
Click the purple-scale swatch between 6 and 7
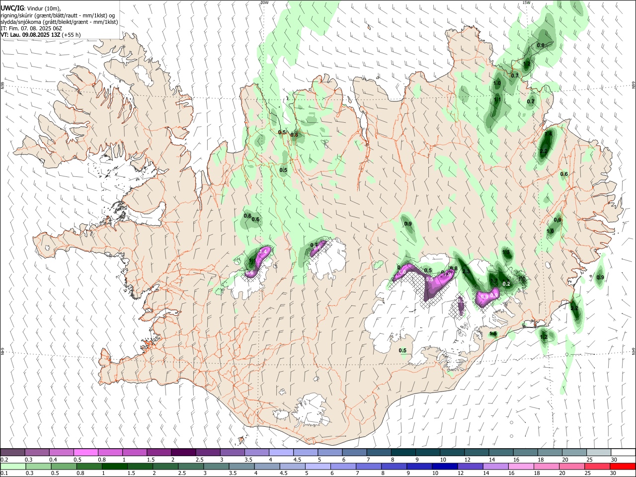(355, 452)
